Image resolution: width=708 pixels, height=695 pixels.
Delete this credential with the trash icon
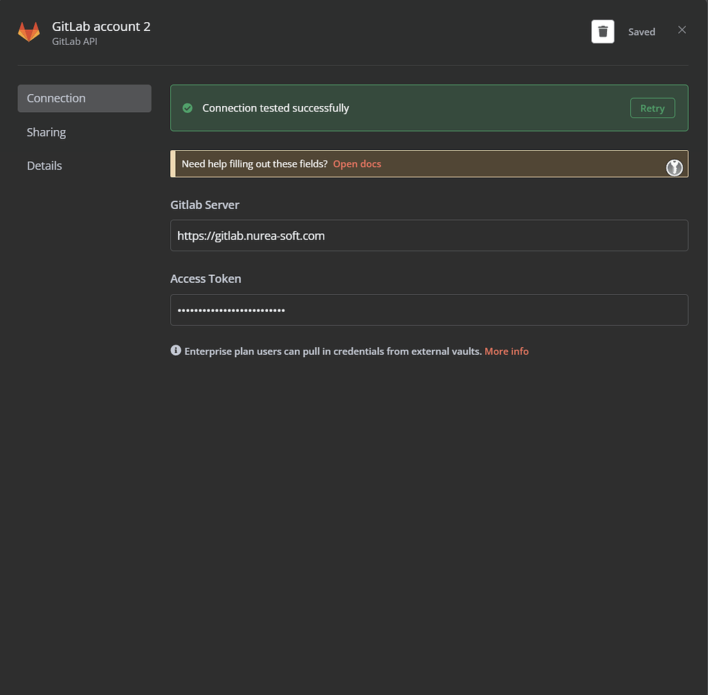point(602,32)
